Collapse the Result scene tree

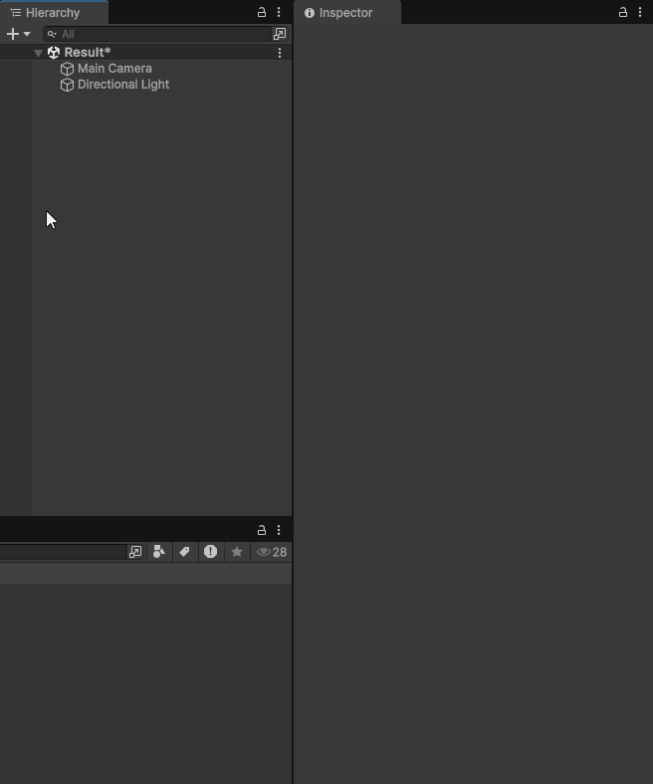(x=38, y=53)
